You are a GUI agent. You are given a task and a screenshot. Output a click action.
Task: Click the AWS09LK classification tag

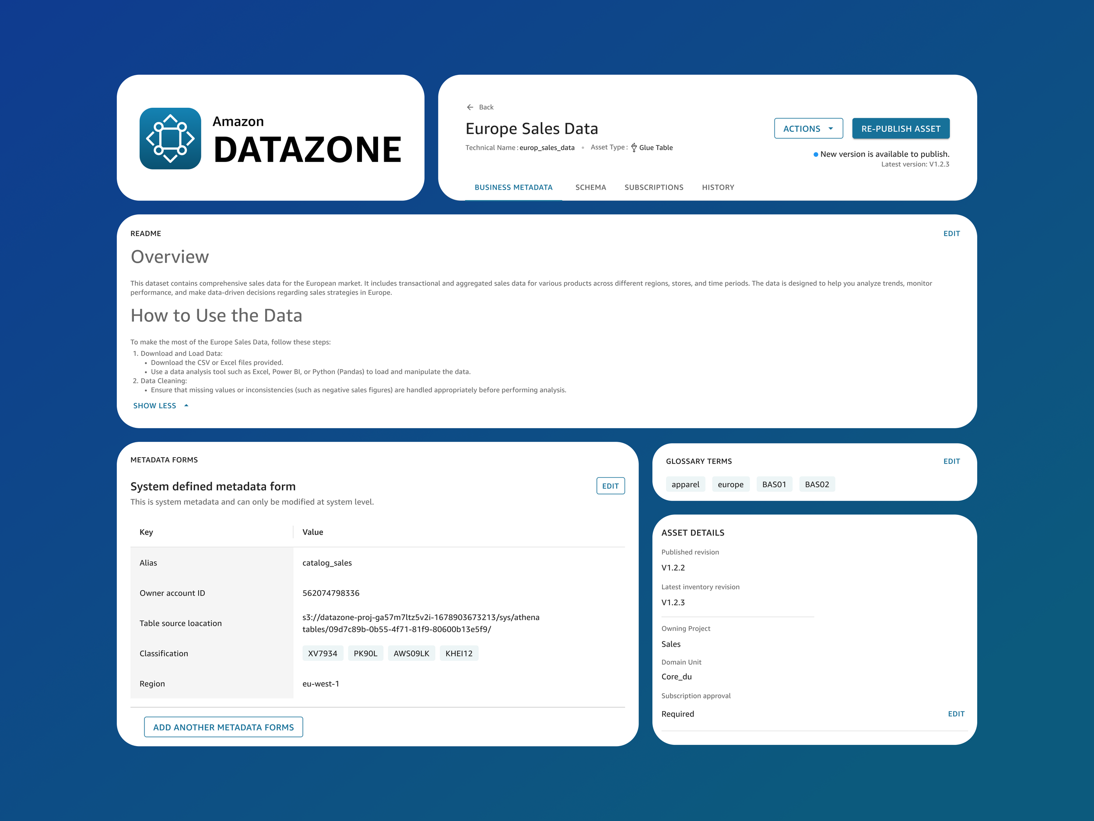411,653
